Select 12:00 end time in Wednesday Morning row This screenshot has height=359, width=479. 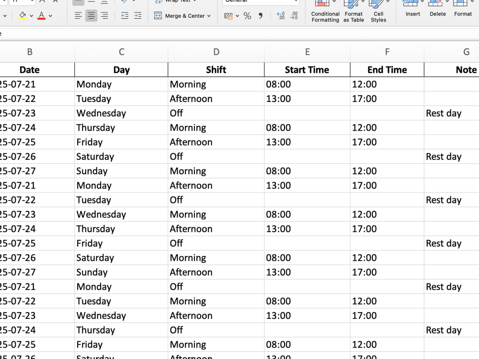point(387,214)
